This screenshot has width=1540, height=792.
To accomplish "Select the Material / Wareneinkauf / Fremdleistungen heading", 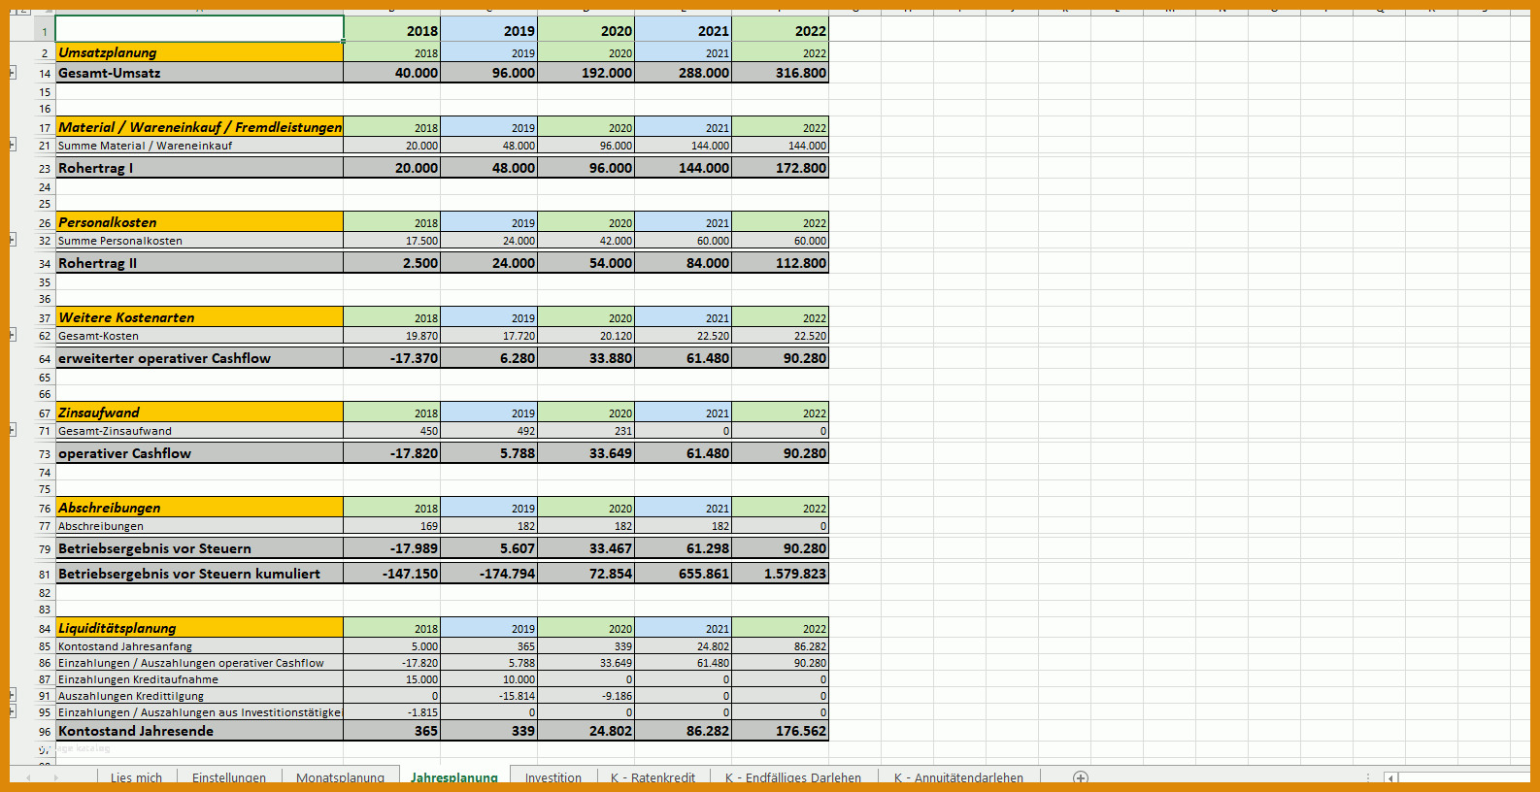I will 199,127.
